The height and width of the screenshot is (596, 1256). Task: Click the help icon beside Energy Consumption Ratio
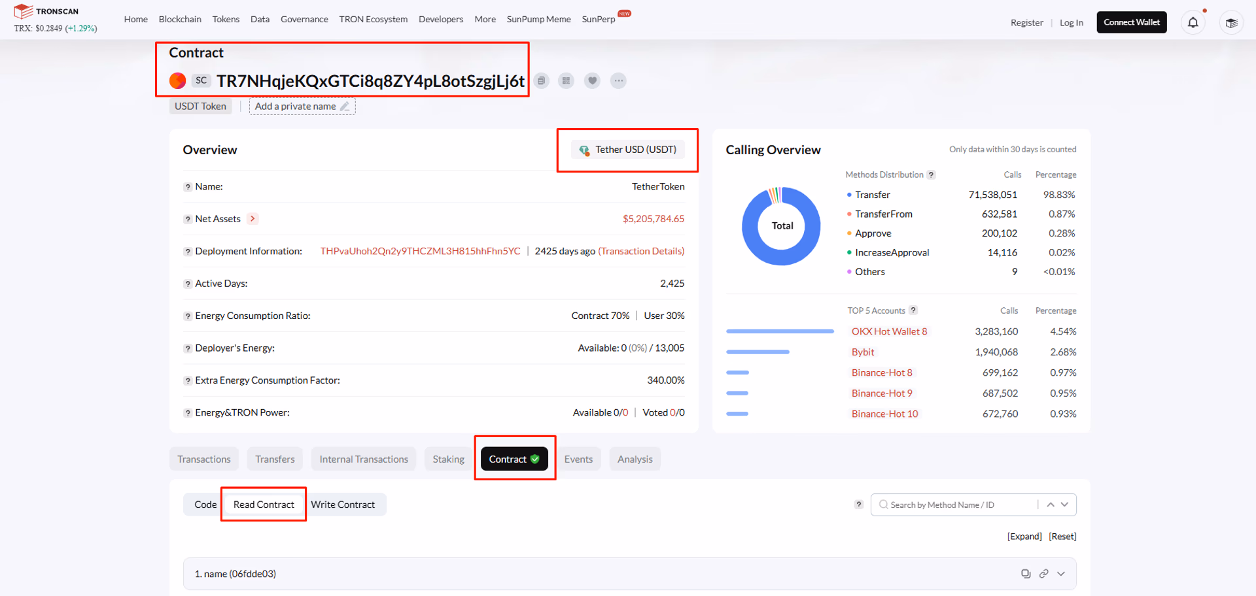click(x=188, y=316)
